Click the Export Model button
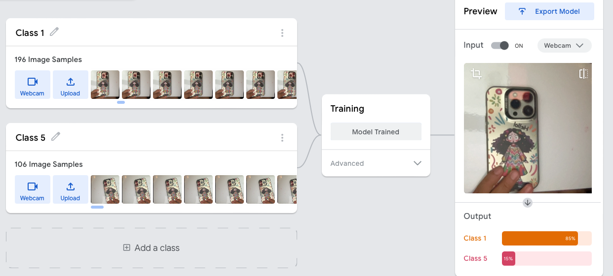 (549, 11)
